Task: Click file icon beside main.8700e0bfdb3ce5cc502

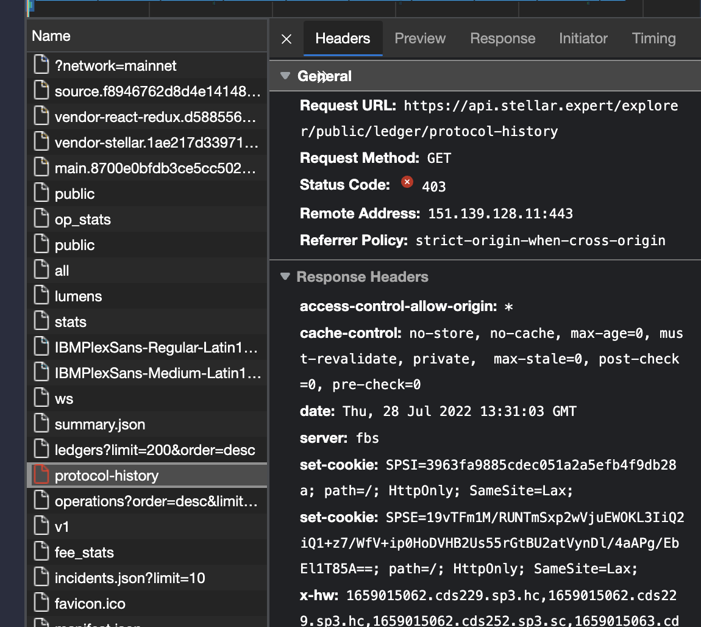Action: coord(41,167)
